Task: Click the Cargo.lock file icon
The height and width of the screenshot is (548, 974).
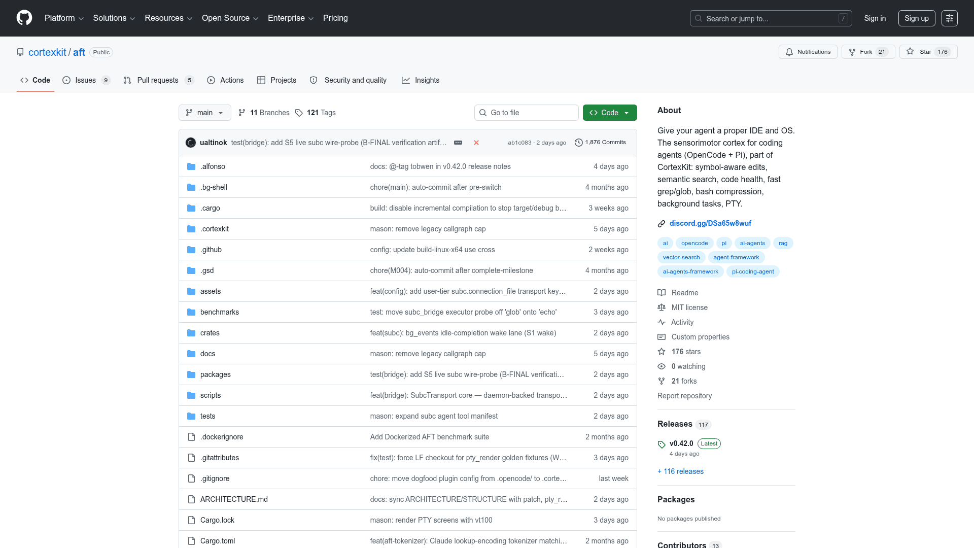Action: point(191,520)
